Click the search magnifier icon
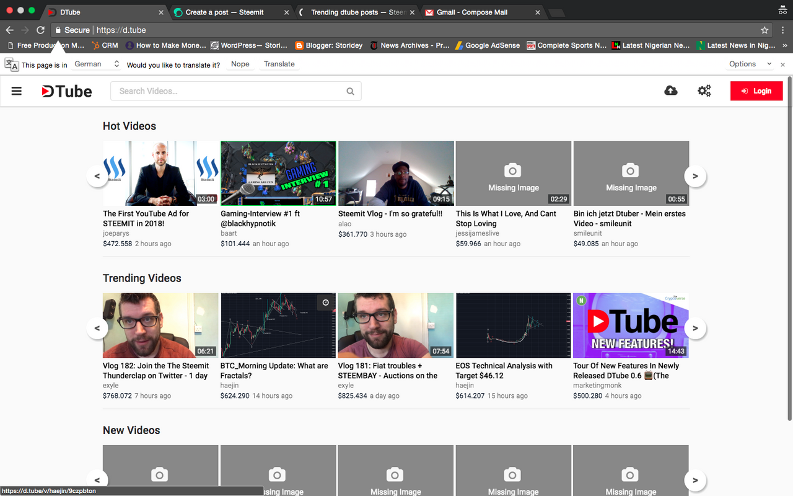 pyautogui.click(x=350, y=91)
